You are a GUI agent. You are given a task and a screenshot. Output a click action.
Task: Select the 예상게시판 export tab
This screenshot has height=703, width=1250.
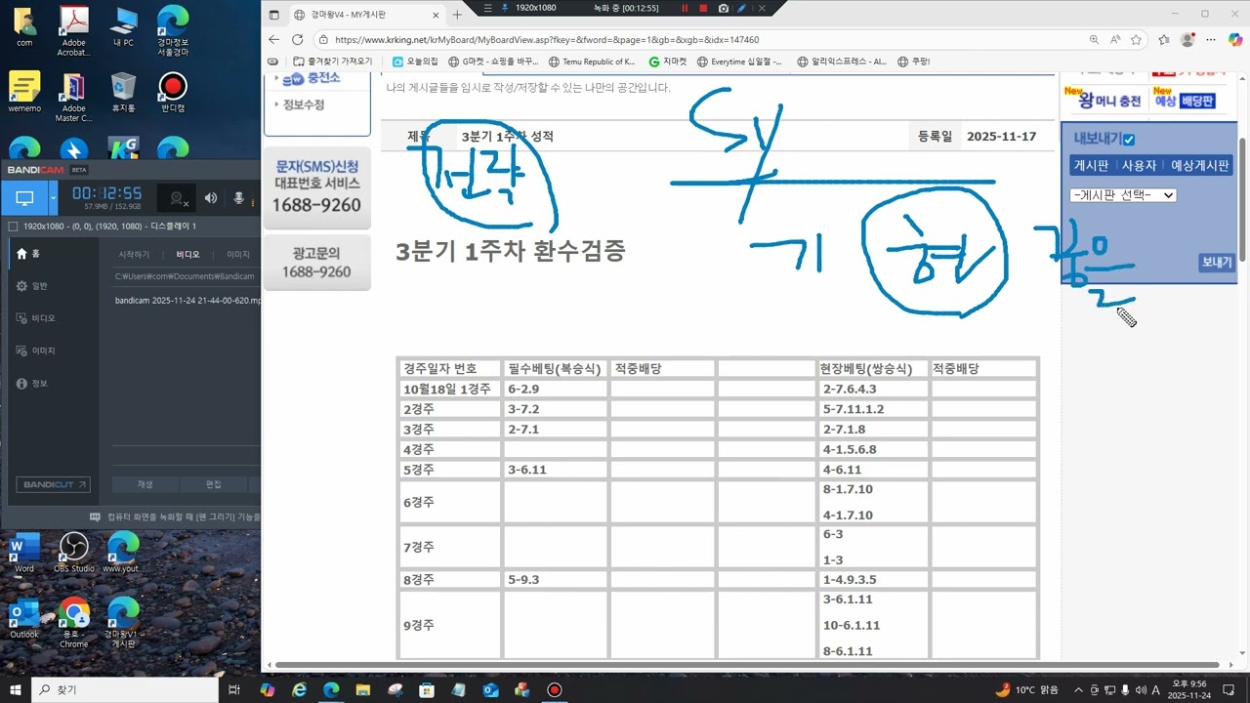(x=1199, y=165)
